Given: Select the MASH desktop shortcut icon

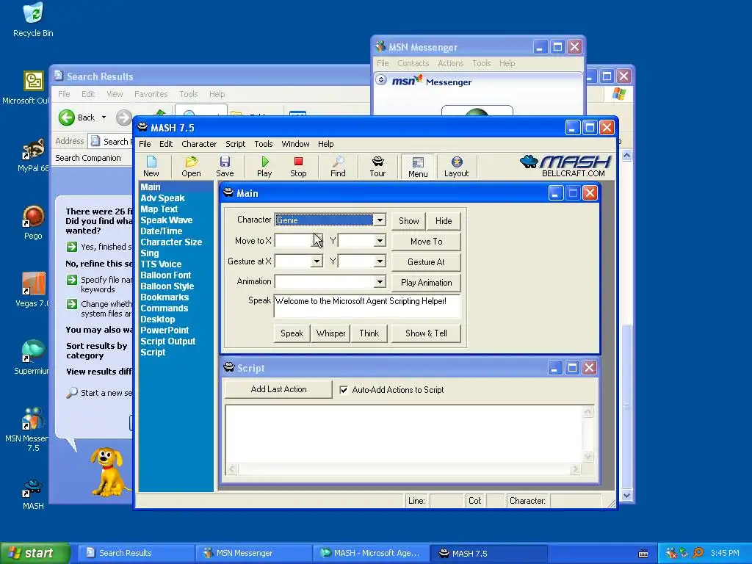Looking at the screenshot, I should click(32, 488).
